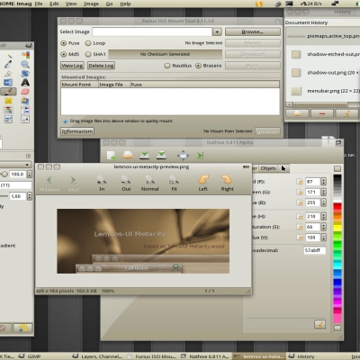
Task: Open the Select Image dropdown arrow
Action: click(217, 31)
